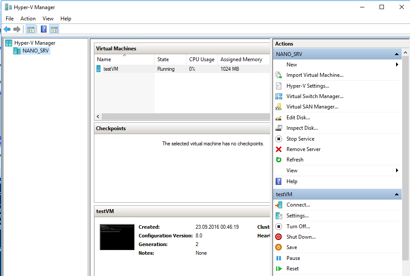Click Virtual Switch Manager... action
This screenshot has width=410, height=276.
pyautogui.click(x=315, y=96)
